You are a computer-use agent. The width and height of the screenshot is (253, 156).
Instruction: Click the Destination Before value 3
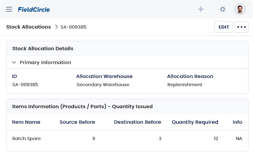pos(160,138)
